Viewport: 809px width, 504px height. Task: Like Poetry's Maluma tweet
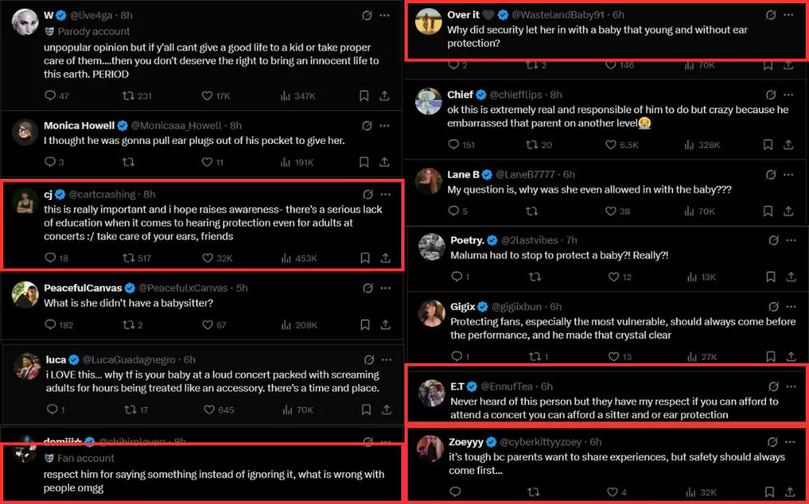click(612, 277)
